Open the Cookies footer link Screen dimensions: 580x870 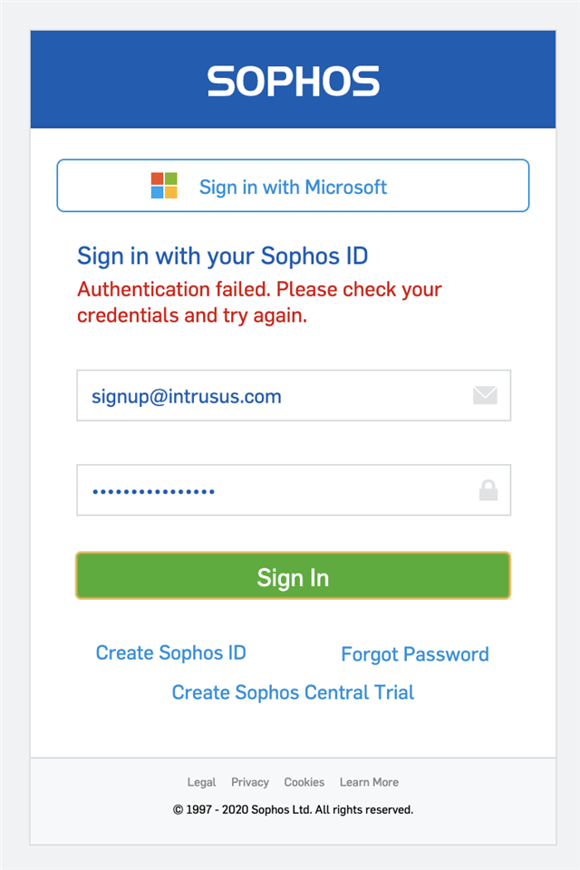[x=304, y=782]
